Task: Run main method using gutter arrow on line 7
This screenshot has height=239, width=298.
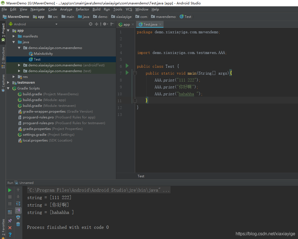Action: pyautogui.click(x=127, y=73)
